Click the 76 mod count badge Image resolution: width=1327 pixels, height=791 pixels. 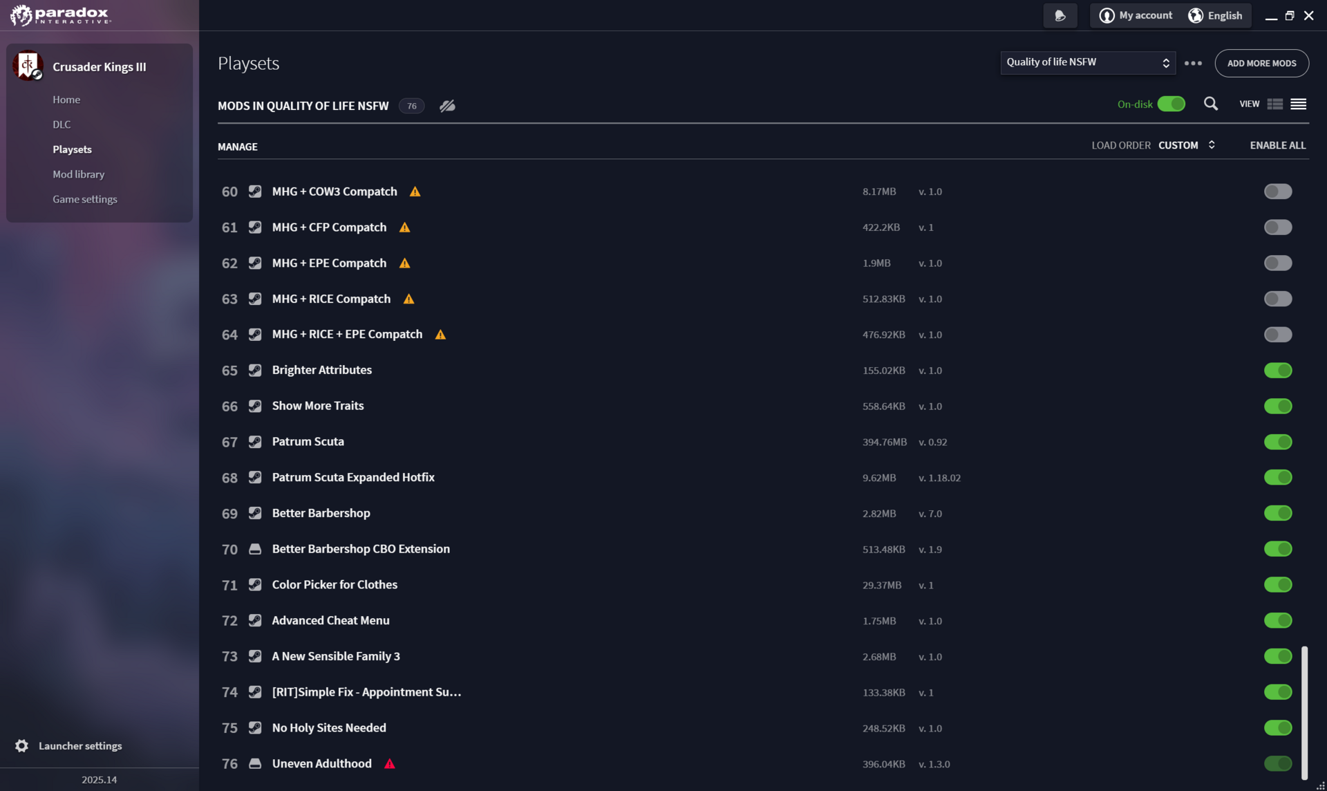tap(411, 106)
